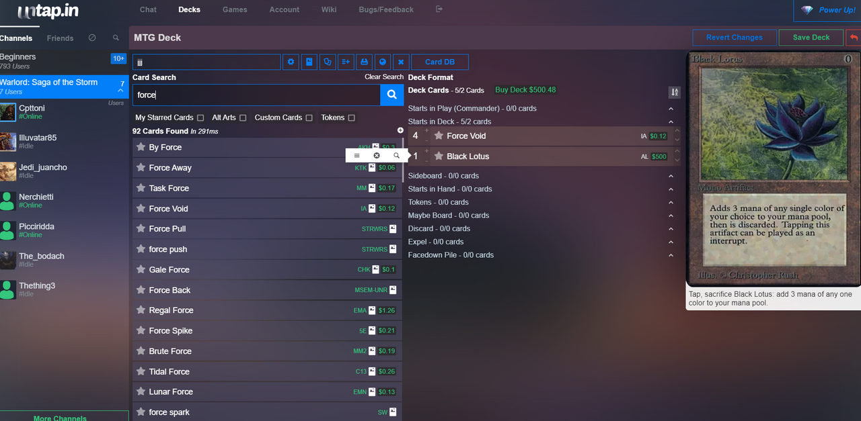This screenshot has height=421, width=861.
Task: Enable the My Starred Cards checkbox
Action: 200,118
